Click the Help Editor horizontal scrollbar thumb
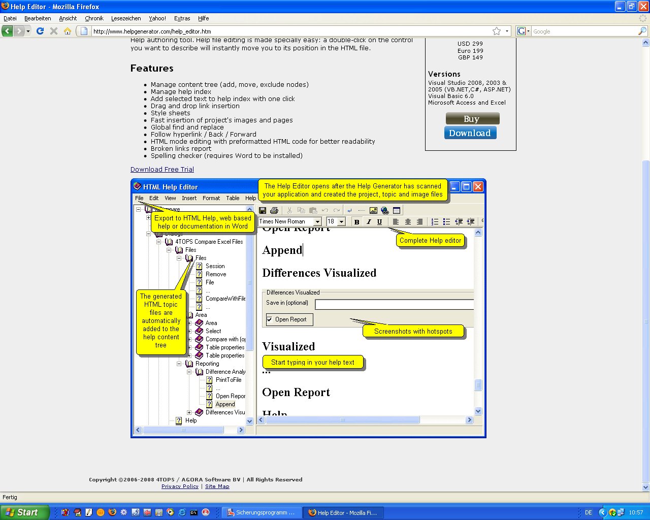The height and width of the screenshot is (520, 650). tap(342, 420)
